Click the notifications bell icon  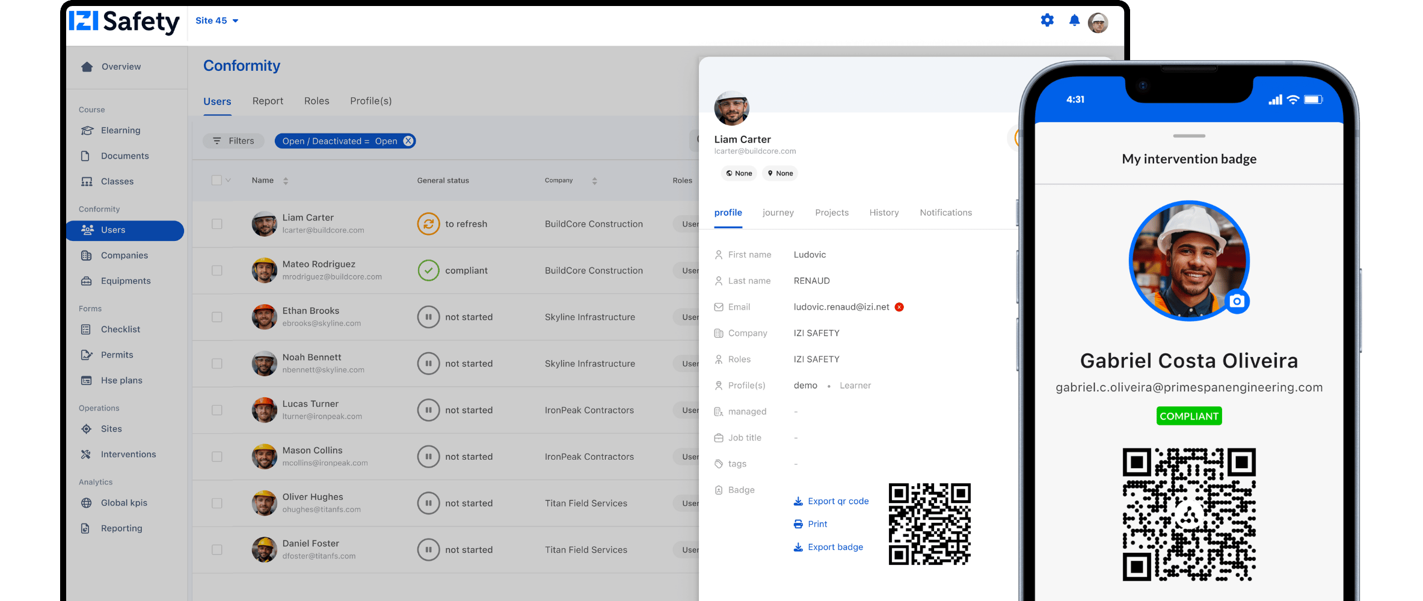(x=1074, y=21)
